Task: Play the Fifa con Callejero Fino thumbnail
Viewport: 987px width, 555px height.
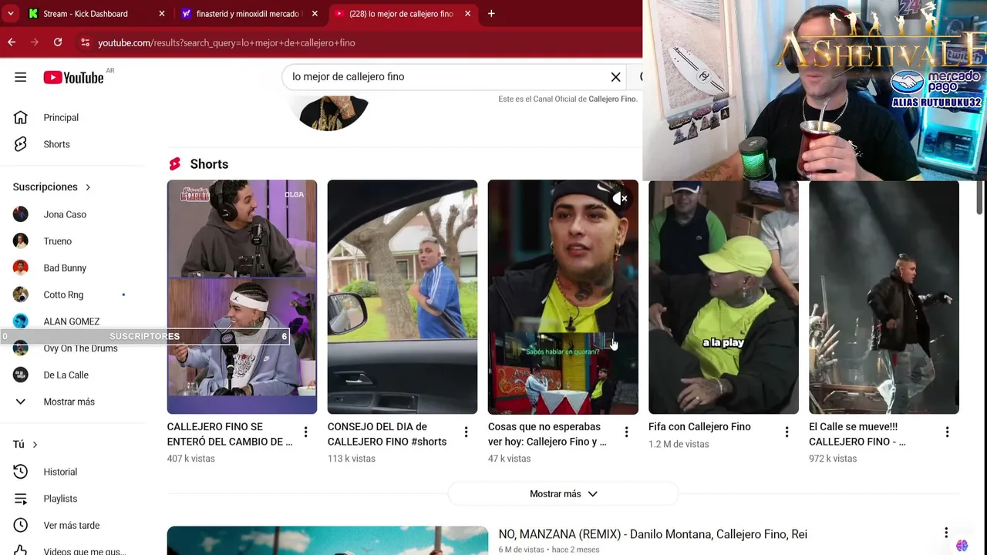Action: pos(723,297)
